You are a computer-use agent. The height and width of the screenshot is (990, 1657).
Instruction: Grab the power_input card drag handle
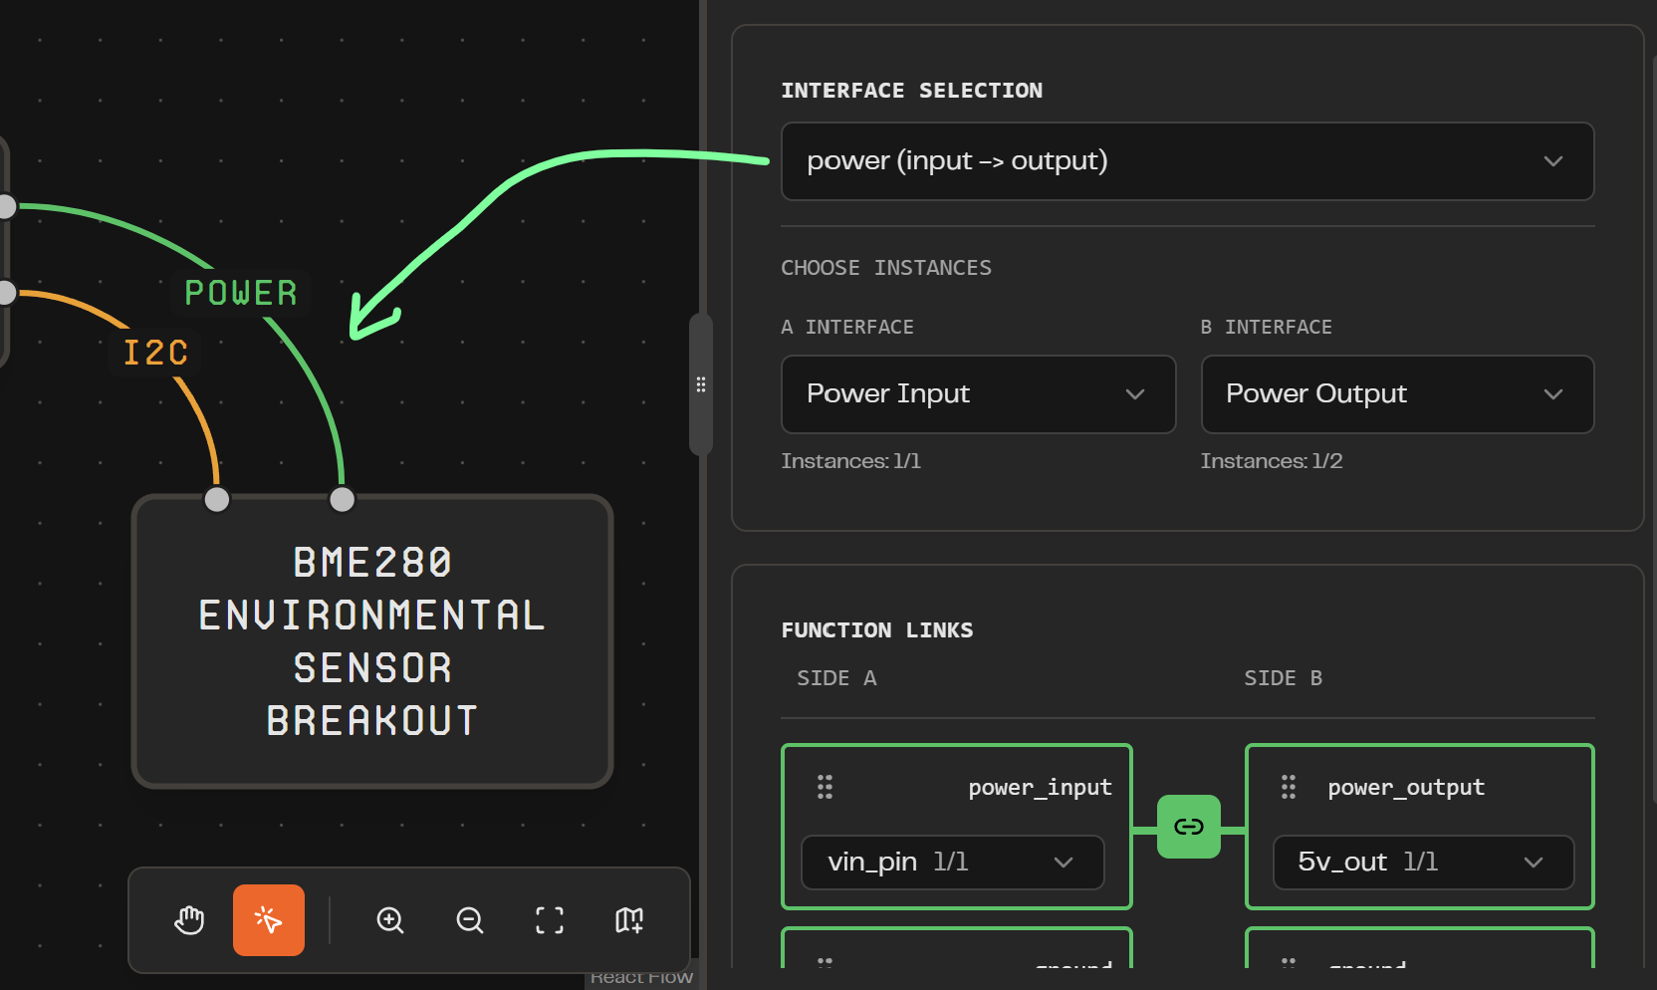click(825, 787)
